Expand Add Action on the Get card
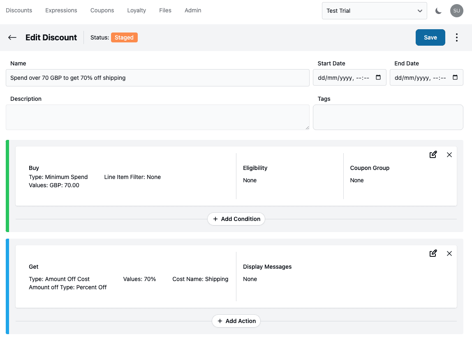472x351 pixels. 236,321
